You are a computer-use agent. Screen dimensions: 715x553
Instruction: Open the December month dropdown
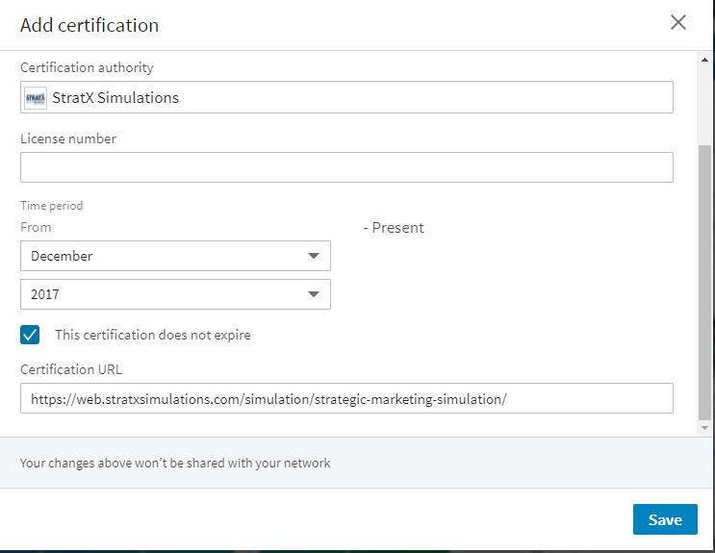(175, 256)
